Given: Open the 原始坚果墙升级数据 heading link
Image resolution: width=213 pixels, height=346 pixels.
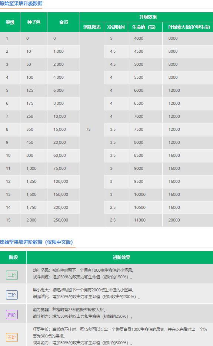Looking at the screenshot, I should (x=21, y=4).
